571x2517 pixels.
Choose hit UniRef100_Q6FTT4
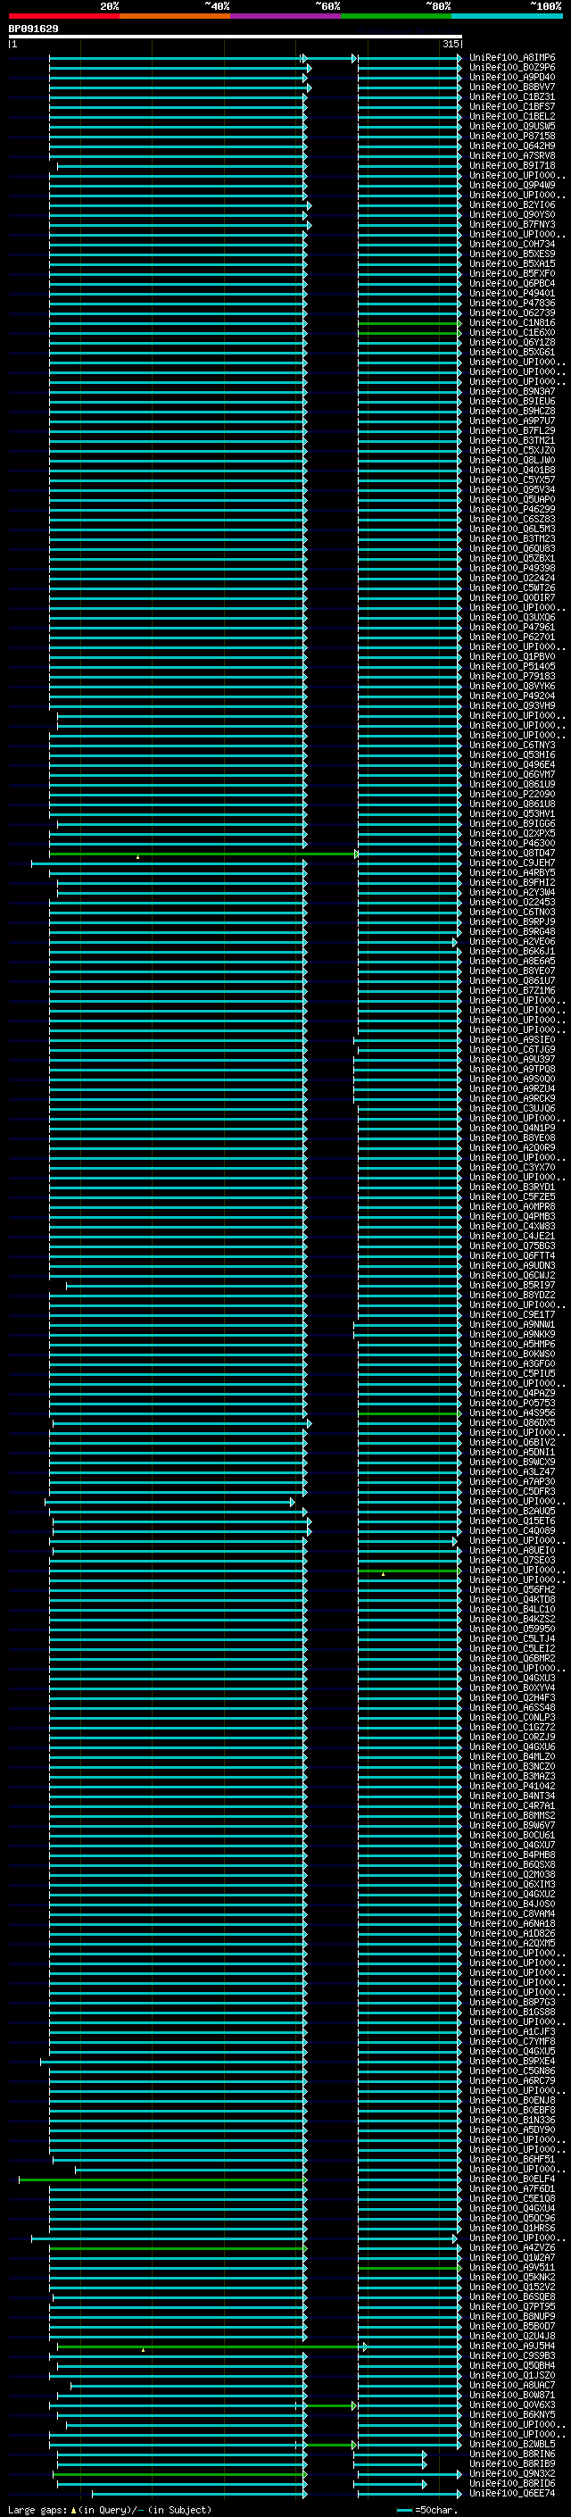pos(511,1256)
